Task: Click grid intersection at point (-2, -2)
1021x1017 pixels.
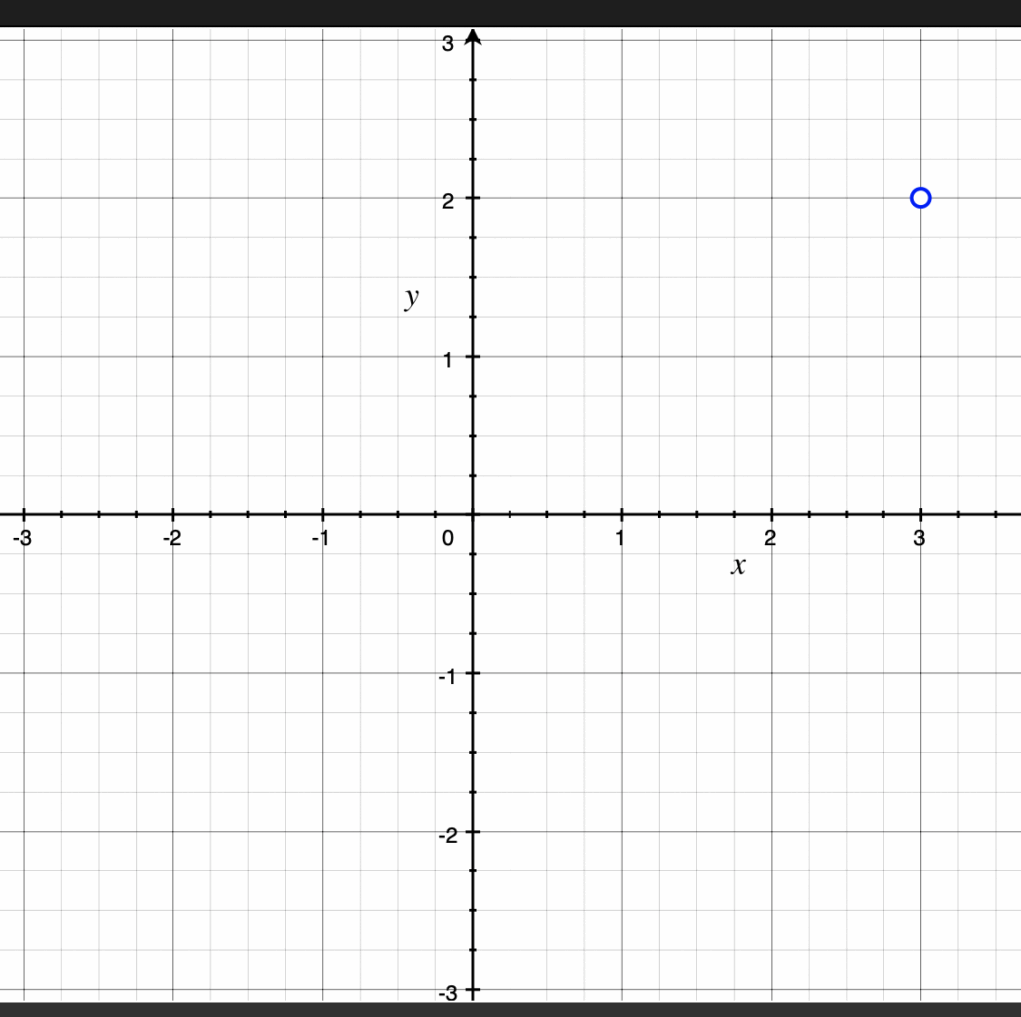Action: tap(173, 831)
